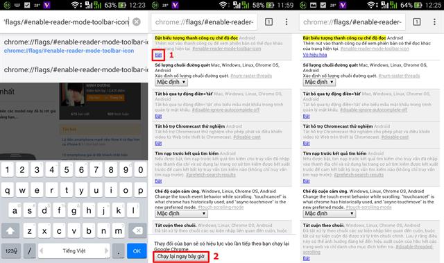The image size is (444, 263).
Task: Tap the 123 symbols key on keyboard
Action: tap(11, 251)
